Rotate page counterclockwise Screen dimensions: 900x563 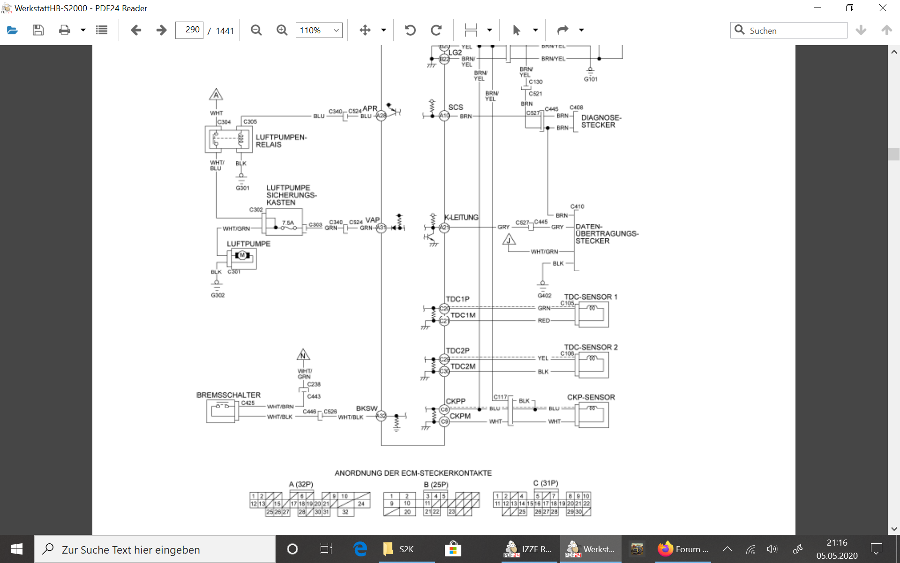[x=410, y=30]
